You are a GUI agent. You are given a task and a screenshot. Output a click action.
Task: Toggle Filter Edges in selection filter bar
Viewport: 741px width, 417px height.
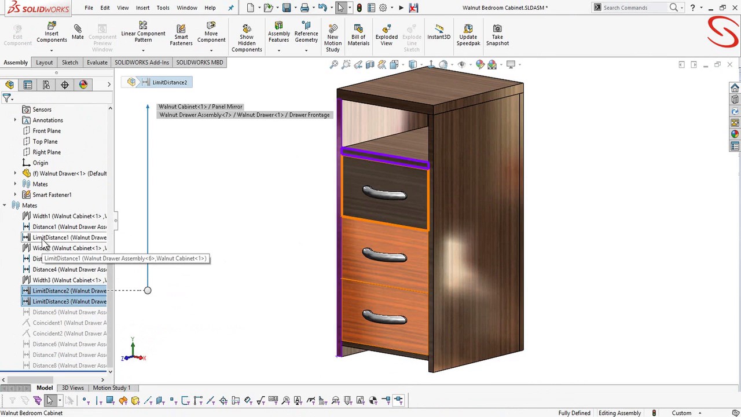pyautogui.click(x=98, y=400)
